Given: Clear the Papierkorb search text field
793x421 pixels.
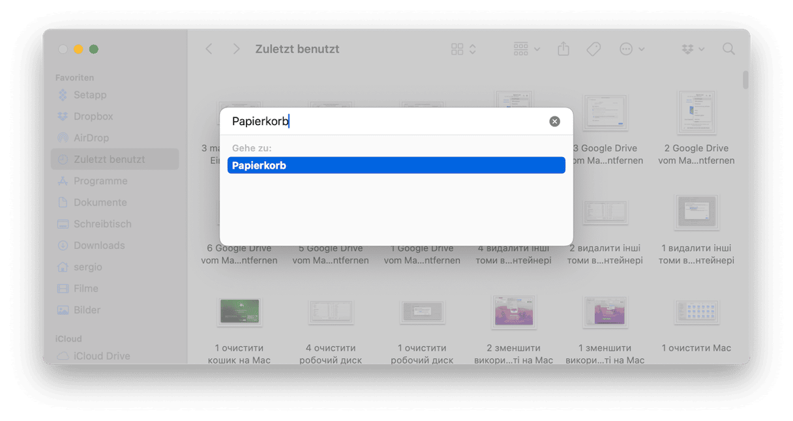Looking at the screenshot, I should [554, 121].
